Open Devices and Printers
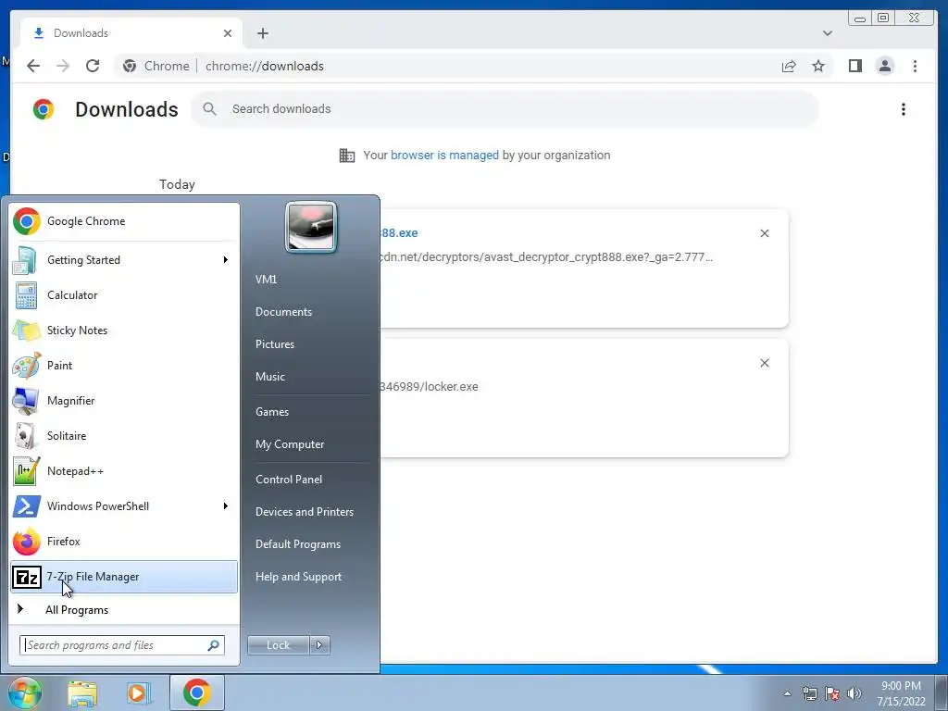Screen dimensions: 948x711 (304, 512)
